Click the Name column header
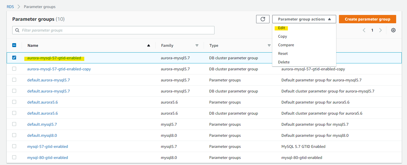 coord(33,45)
